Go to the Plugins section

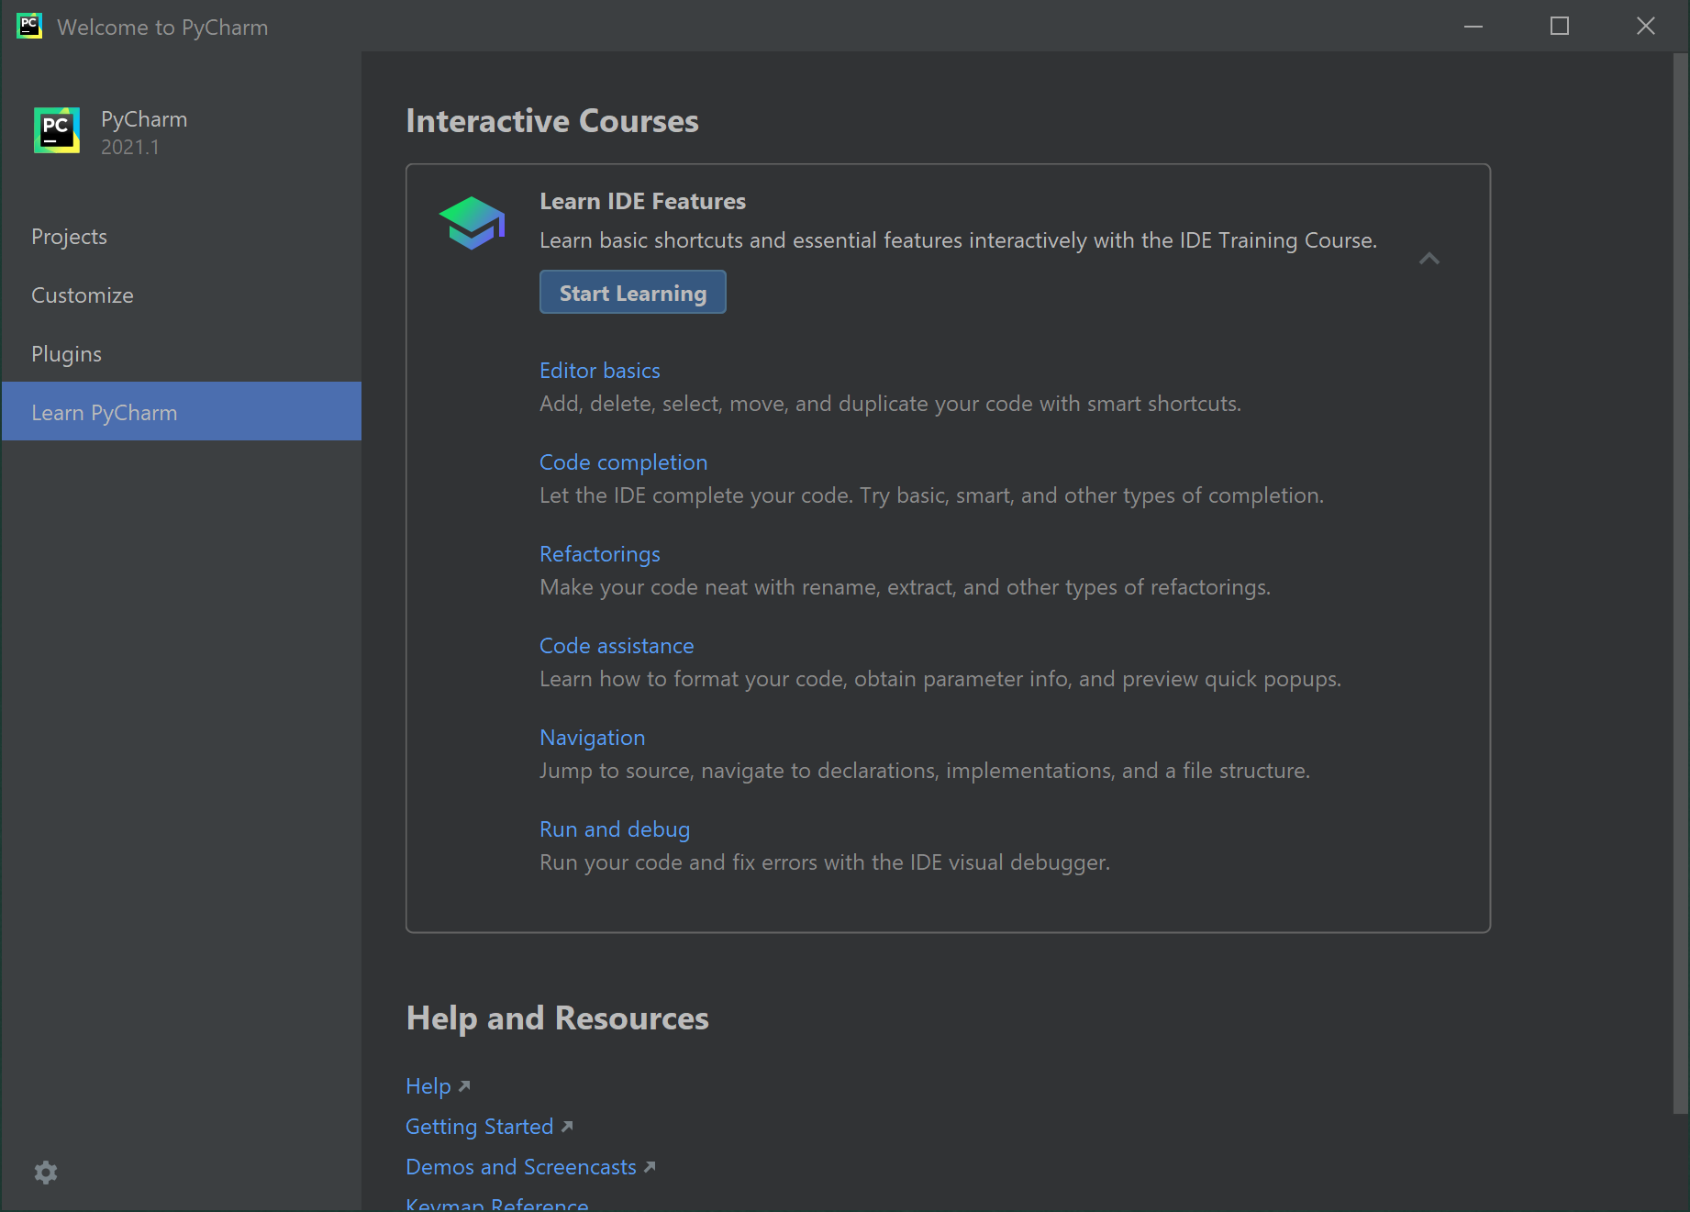(x=181, y=354)
